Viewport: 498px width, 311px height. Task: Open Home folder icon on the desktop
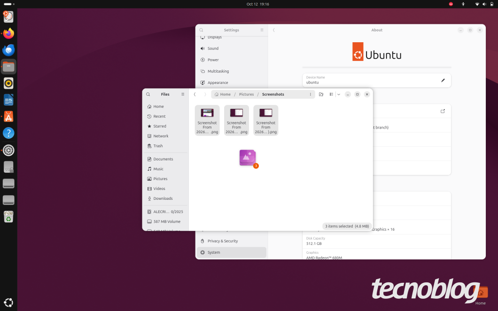(481, 295)
